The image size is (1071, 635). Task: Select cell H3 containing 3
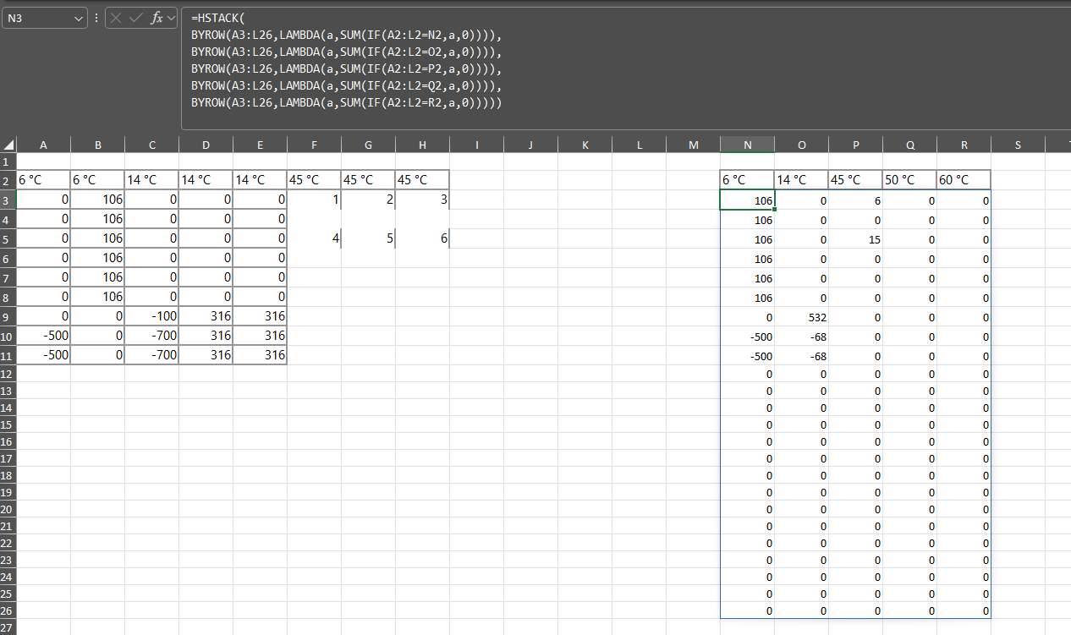pos(422,200)
